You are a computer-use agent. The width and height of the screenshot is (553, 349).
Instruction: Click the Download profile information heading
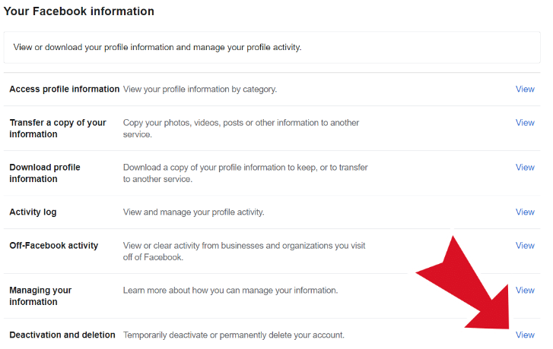pyautogui.click(x=45, y=173)
